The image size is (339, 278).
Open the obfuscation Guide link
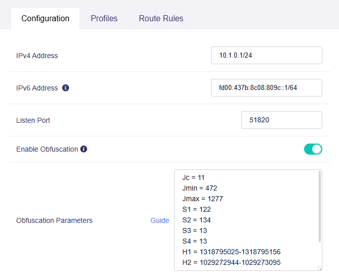point(159,220)
